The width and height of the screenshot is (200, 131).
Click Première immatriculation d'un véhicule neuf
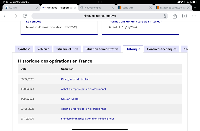coord(88,119)
